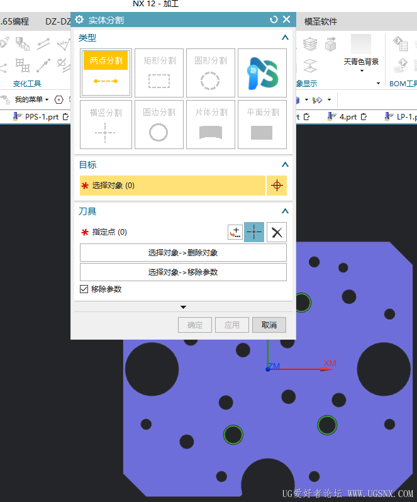Switch to the LP-1 part tab
This screenshot has width=417, height=502.
coord(401,117)
